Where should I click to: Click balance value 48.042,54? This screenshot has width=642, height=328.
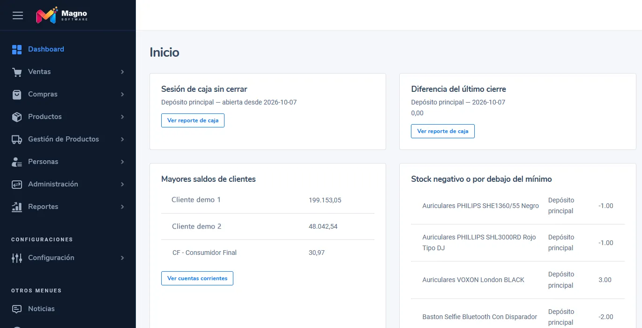pyautogui.click(x=323, y=226)
